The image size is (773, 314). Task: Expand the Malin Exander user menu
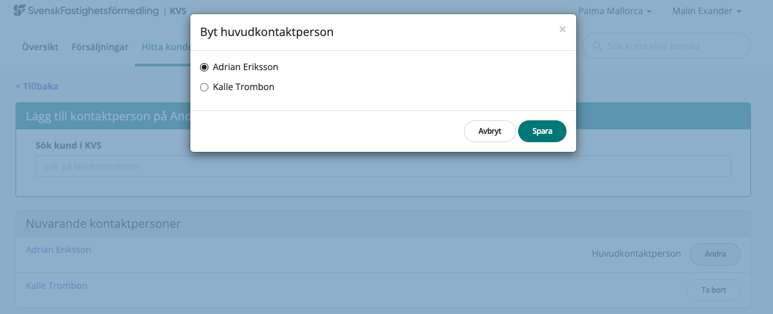[x=706, y=11]
